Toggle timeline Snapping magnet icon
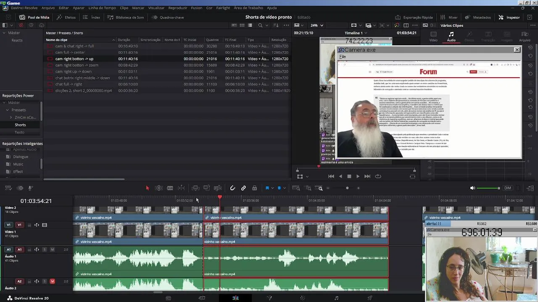The height and width of the screenshot is (302, 538). 232,188
